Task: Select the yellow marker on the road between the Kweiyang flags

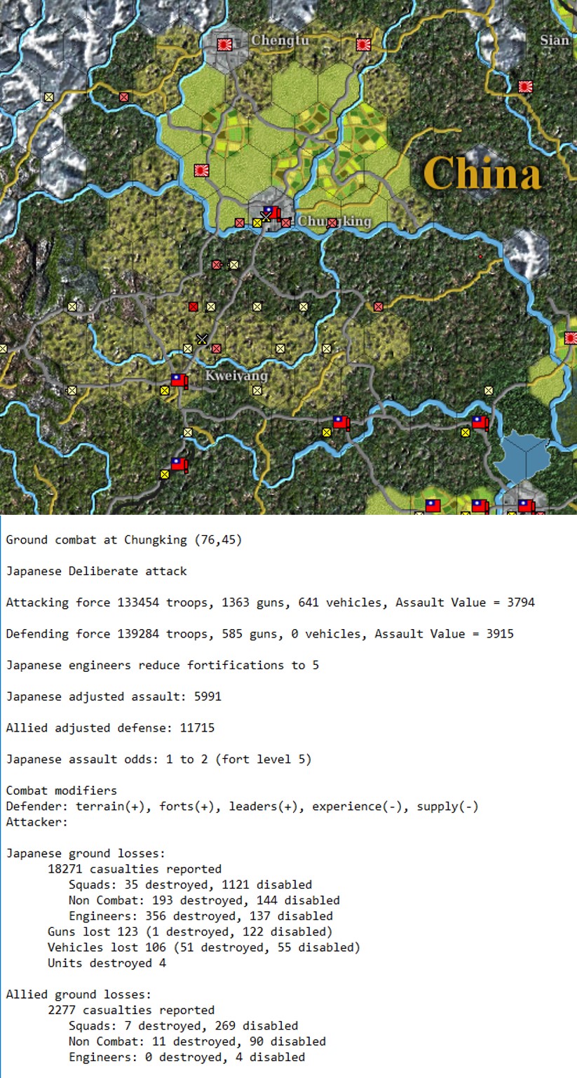Action: (187, 433)
